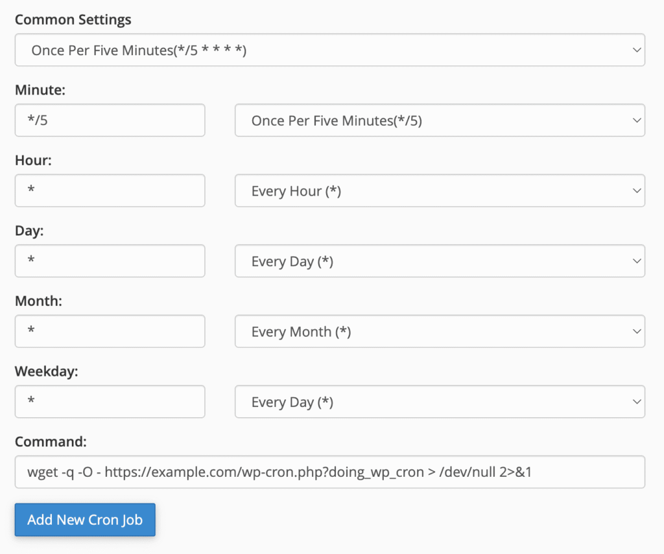Open the Weekday preset dropdown
Image resolution: width=664 pixels, height=554 pixels.
point(438,402)
